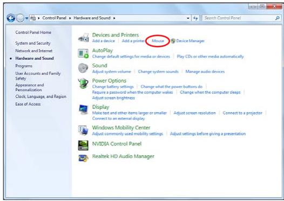284x201 pixels.
Task: Open the Sound heading
Action: pos(100,65)
